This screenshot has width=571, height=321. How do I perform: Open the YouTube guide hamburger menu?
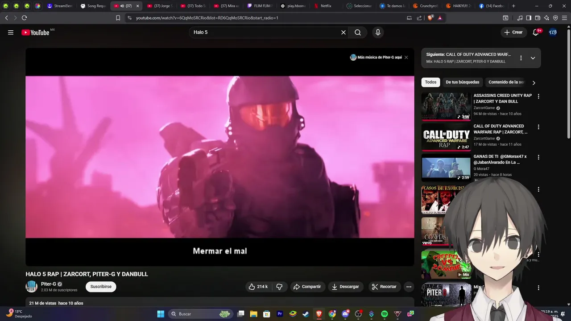[x=11, y=32]
